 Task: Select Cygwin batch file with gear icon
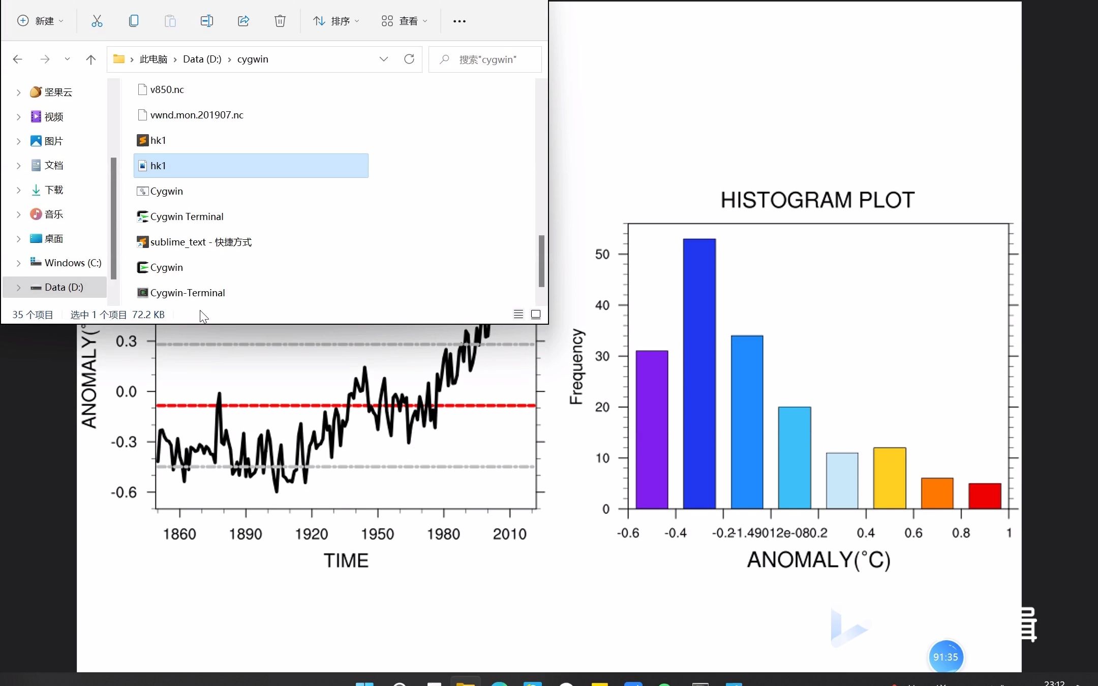[160, 191]
